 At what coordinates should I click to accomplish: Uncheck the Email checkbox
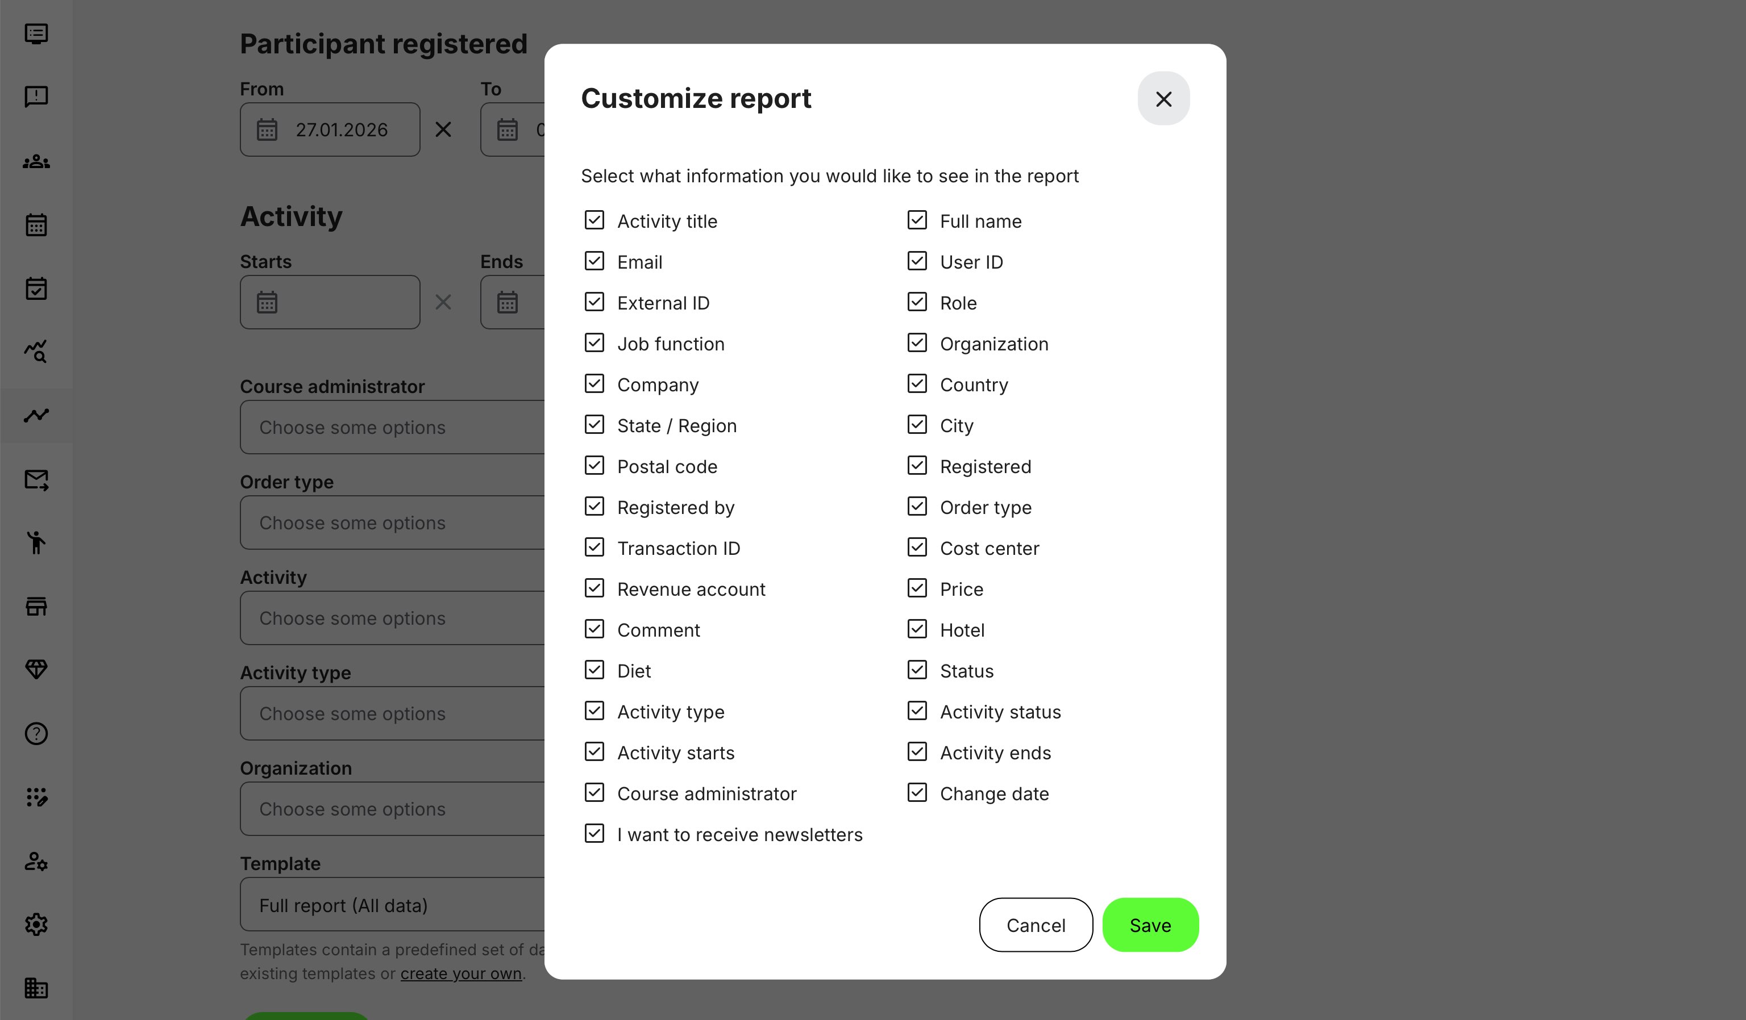(595, 261)
